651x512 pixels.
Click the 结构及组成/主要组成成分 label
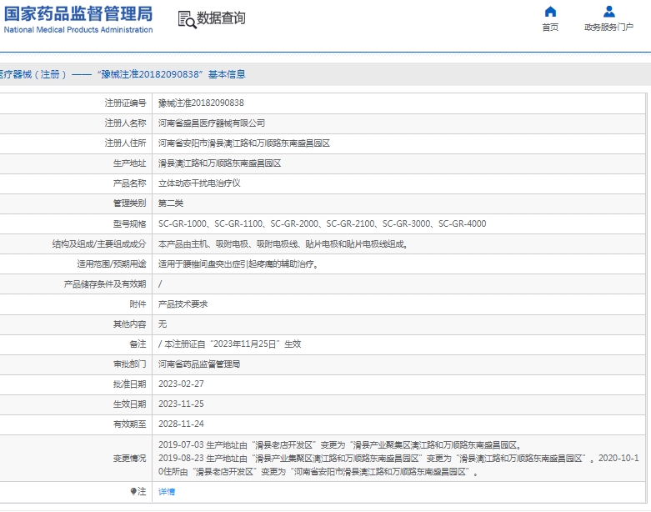pyautogui.click(x=99, y=244)
